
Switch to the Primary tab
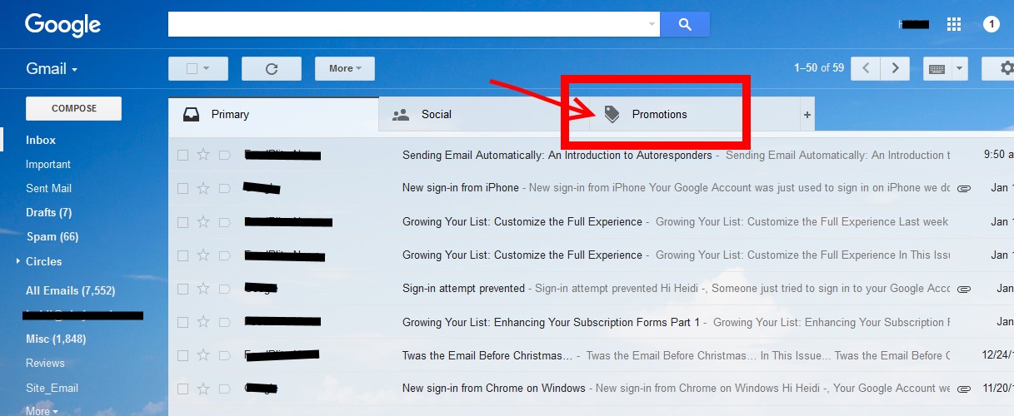pyautogui.click(x=273, y=115)
